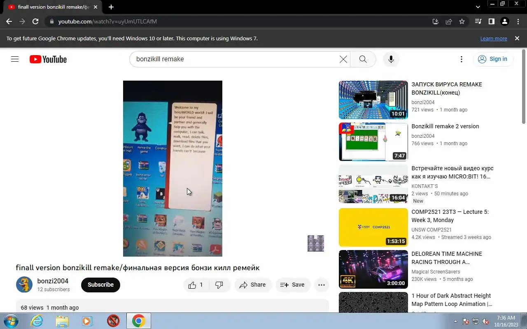Open the MICRO:BIT video thumbnail
527x329 pixels.
[x=373, y=184]
